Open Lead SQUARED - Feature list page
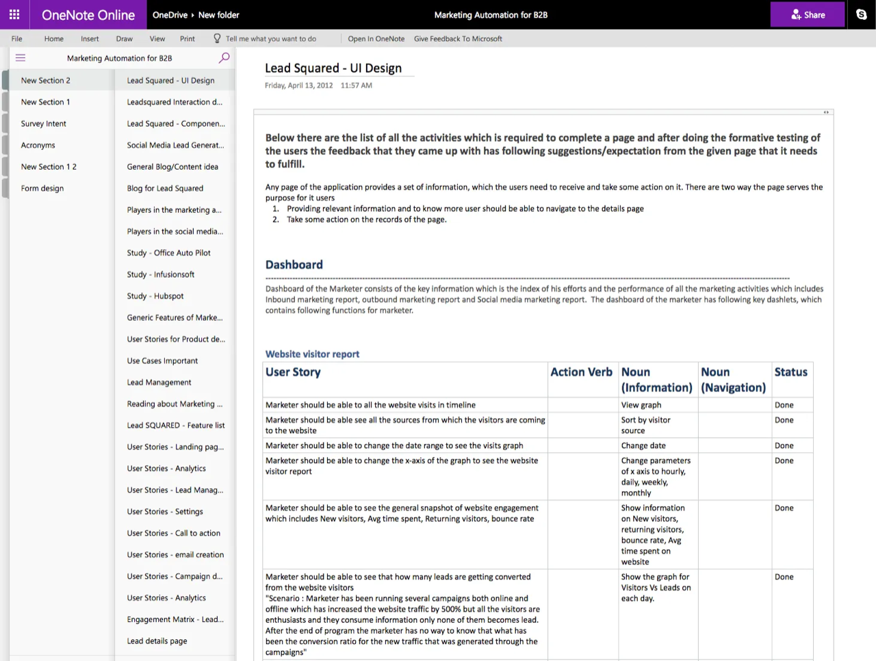Image resolution: width=876 pixels, height=661 pixels. [x=175, y=426]
